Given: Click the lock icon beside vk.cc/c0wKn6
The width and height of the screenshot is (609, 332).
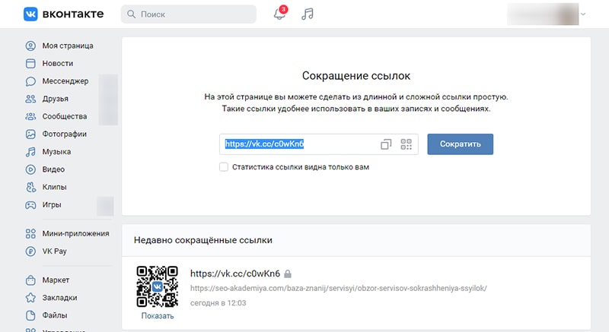Looking at the screenshot, I should 288,274.
